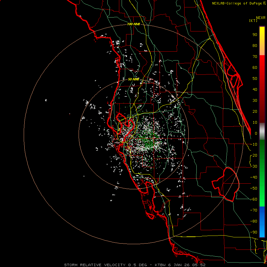
Task: Click the -90 scale value
Action: 254,232
